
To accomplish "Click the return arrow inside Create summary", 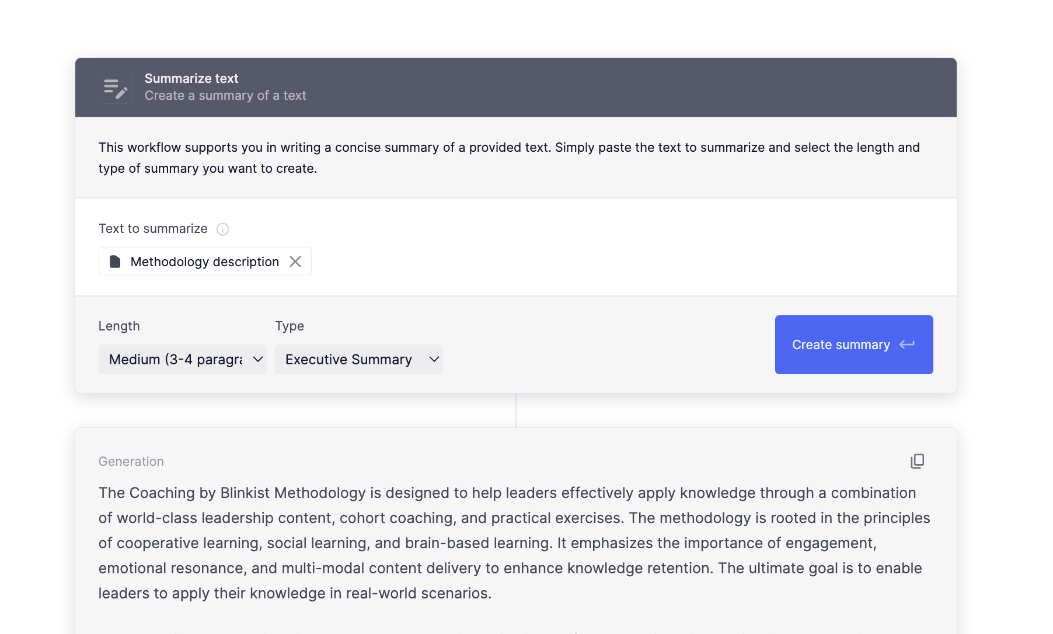I will point(908,345).
